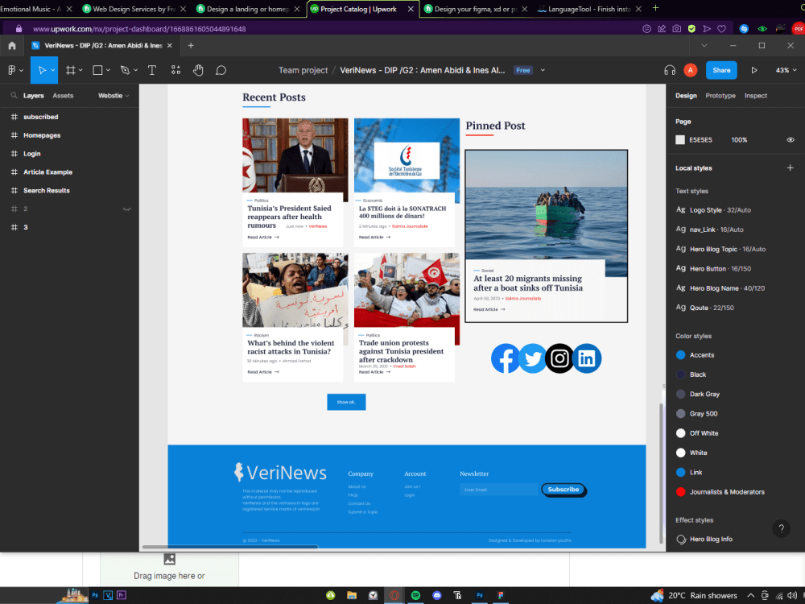Switch to the Assets tab

[x=63, y=96]
